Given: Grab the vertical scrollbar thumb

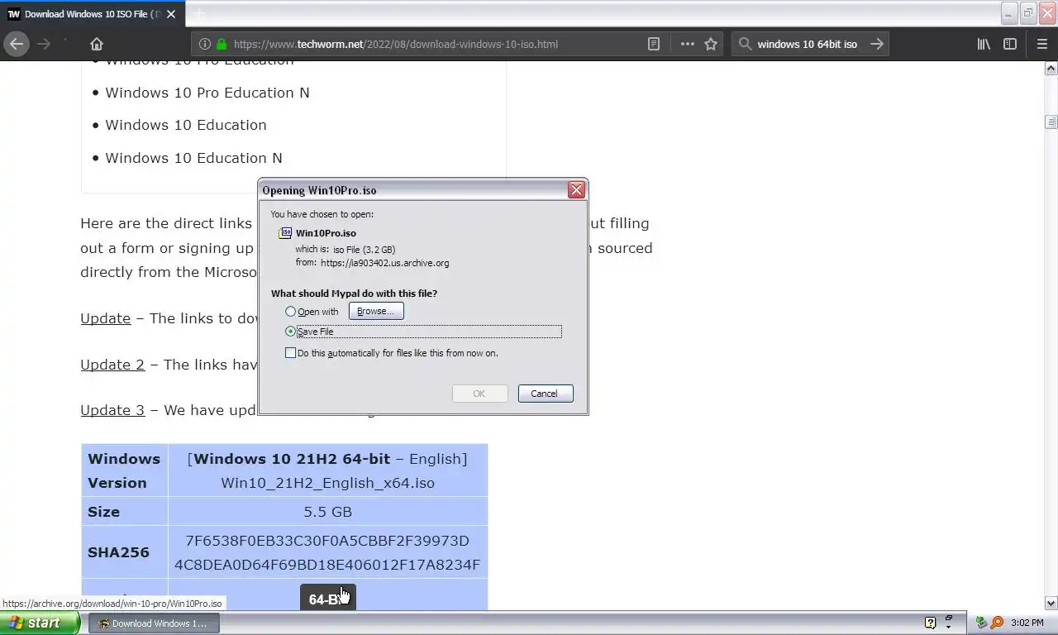Looking at the screenshot, I should [1051, 122].
